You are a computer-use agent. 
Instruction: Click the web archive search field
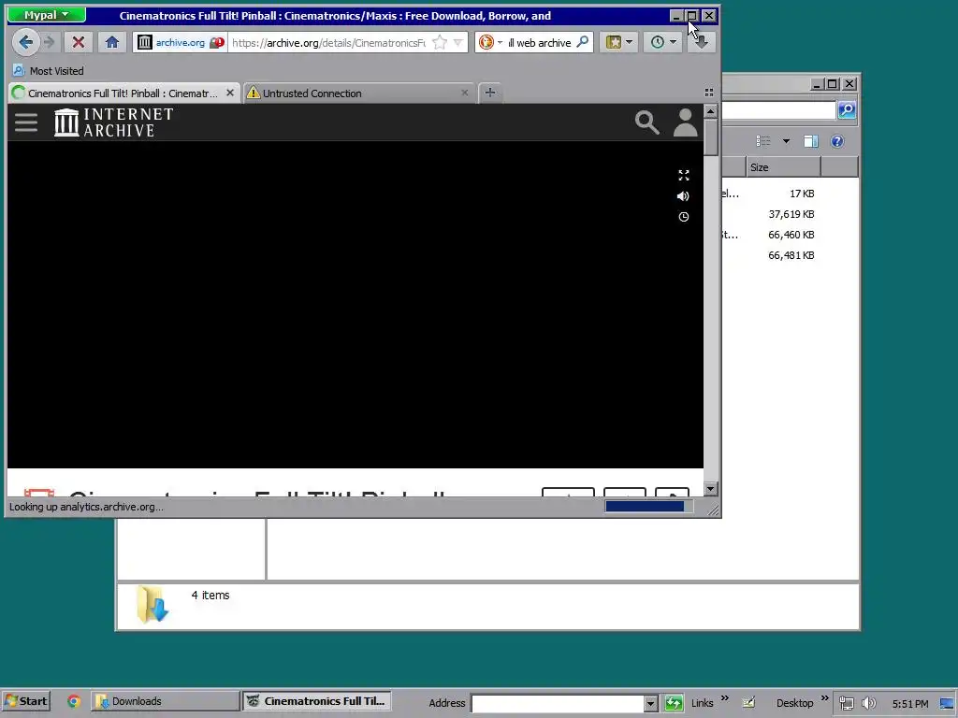(x=540, y=42)
